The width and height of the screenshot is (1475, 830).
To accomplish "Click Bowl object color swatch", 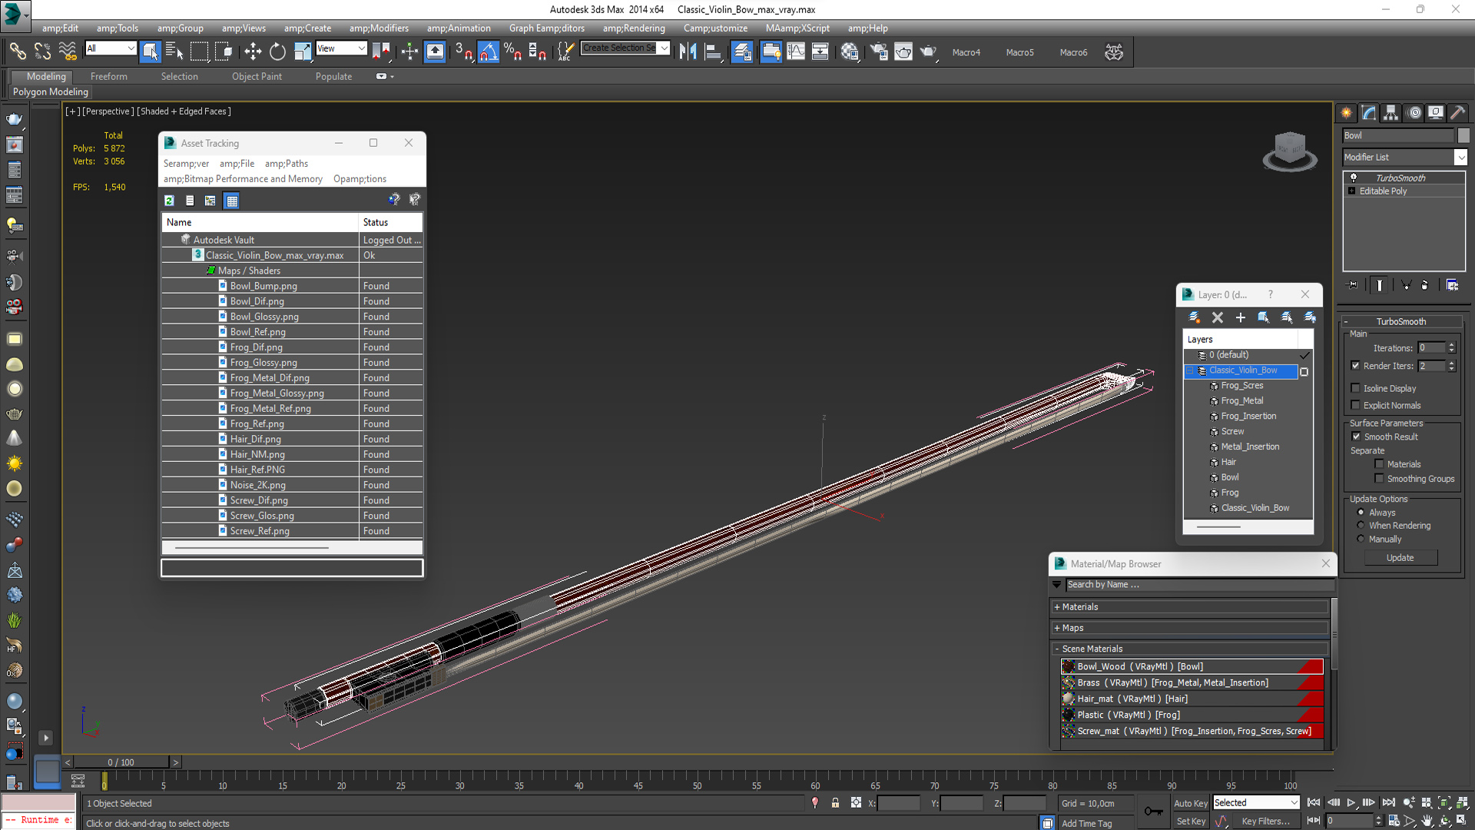I will pyautogui.click(x=1463, y=135).
